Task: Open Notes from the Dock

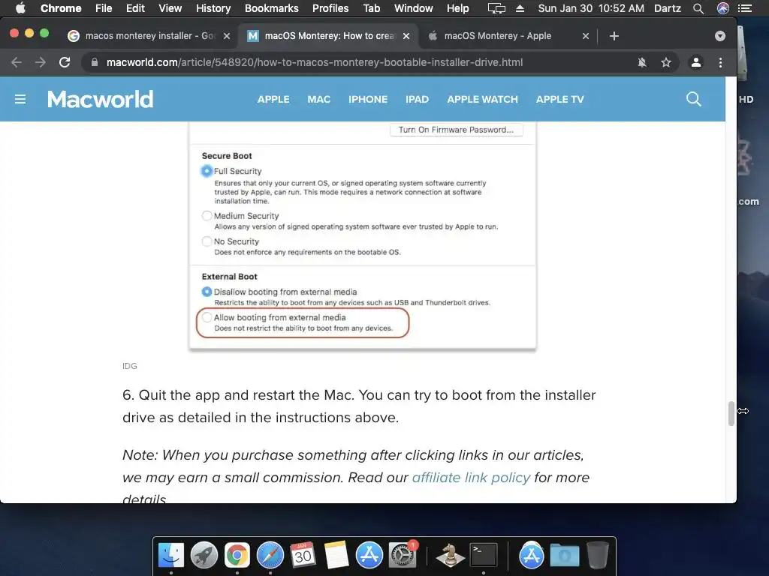Action: click(336, 556)
